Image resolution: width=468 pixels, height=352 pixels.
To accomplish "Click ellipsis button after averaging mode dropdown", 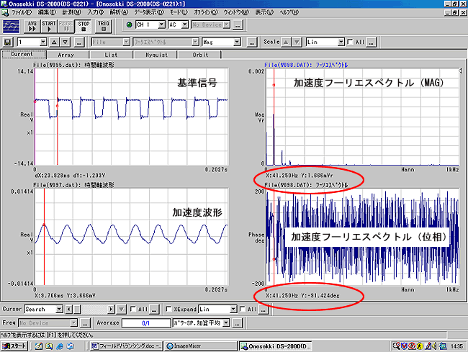I will click(238, 322).
